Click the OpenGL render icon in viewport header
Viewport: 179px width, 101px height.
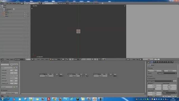(103, 59)
